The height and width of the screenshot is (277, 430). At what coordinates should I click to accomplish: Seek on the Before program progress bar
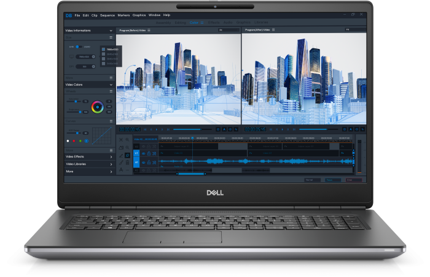click(x=192, y=129)
